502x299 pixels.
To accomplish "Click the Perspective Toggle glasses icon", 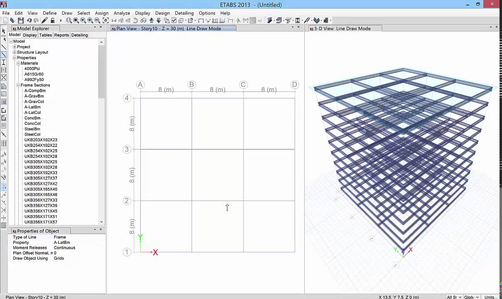I will point(143,20).
